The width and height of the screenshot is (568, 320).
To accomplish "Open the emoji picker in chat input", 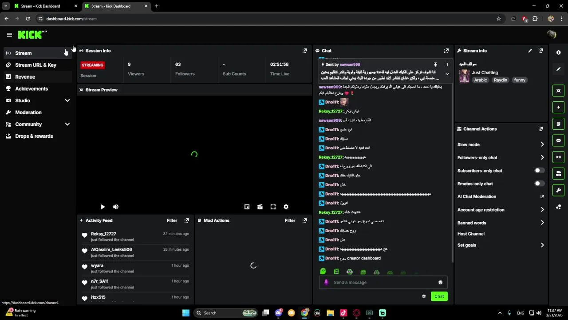I will 440,282.
